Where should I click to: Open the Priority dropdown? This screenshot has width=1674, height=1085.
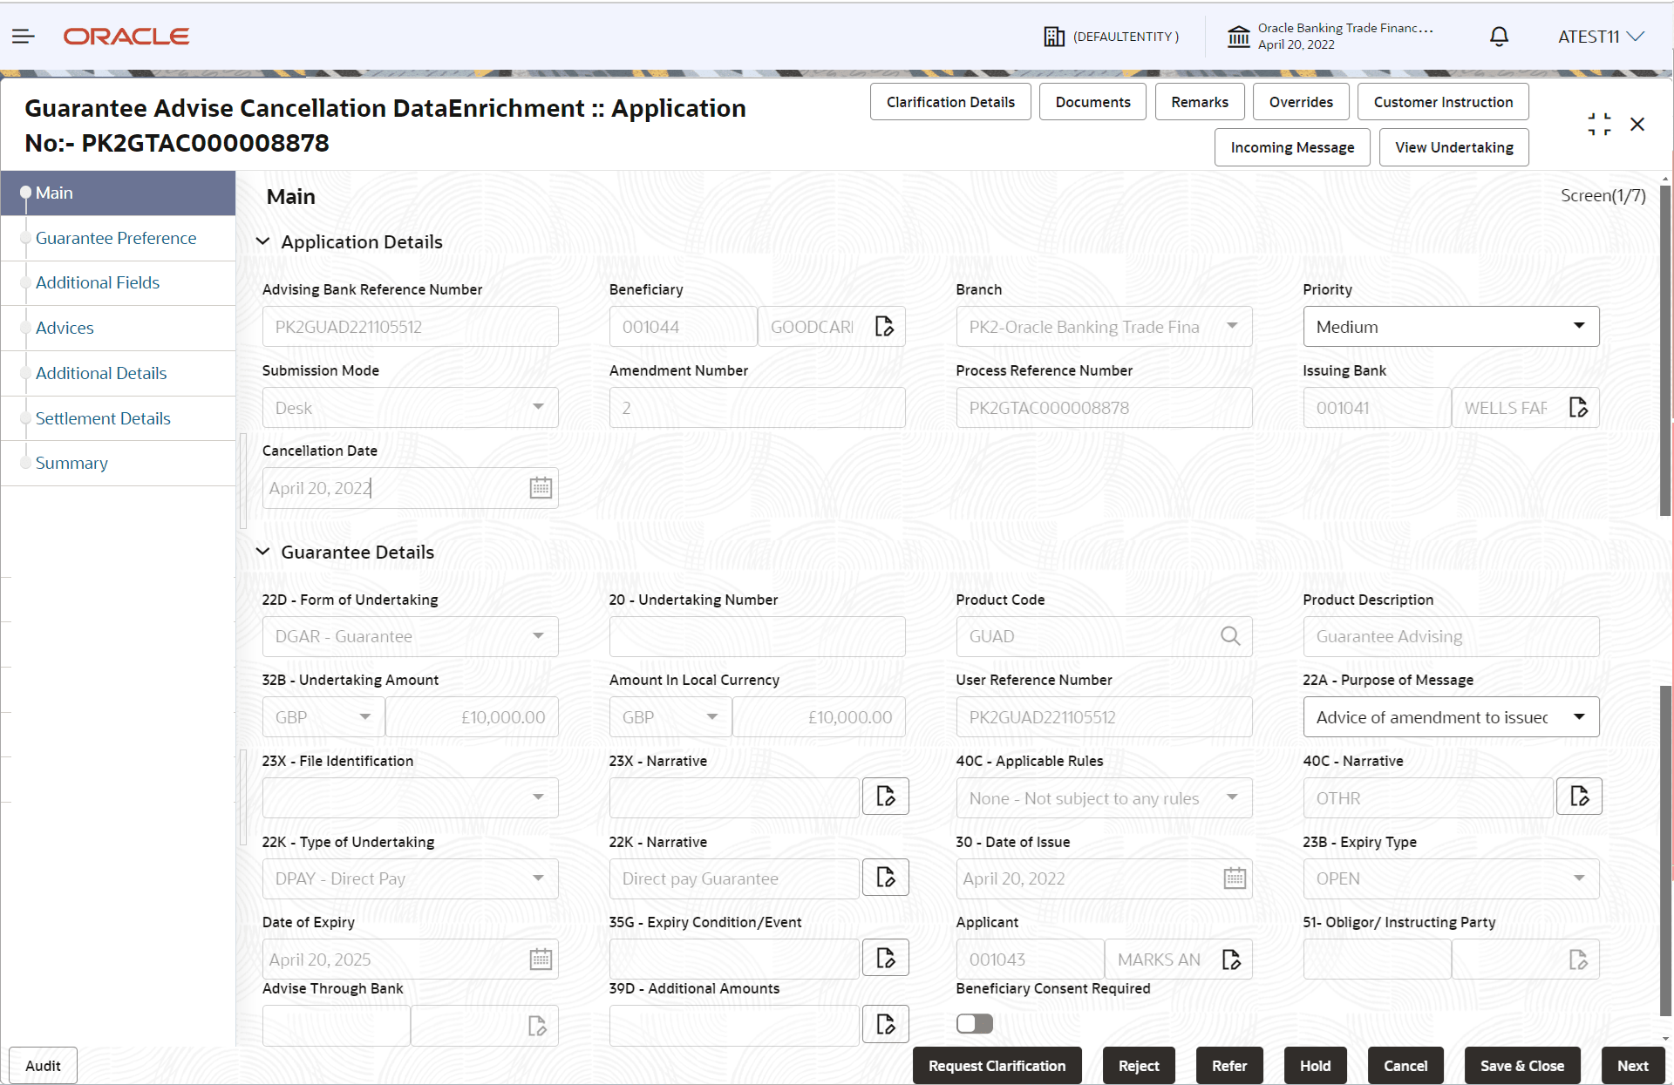point(1579,326)
